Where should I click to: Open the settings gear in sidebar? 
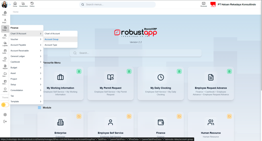(x=5, y=115)
